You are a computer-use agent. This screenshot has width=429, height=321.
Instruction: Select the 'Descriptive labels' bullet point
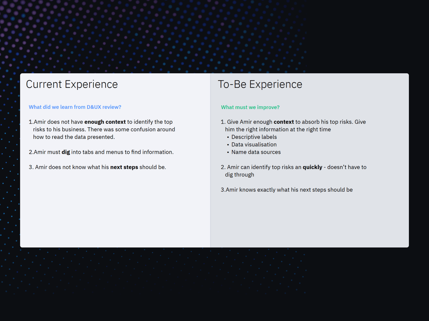tap(254, 137)
